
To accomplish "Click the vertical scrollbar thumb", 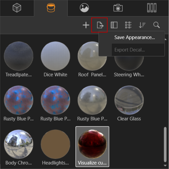I will pos(165,144).
